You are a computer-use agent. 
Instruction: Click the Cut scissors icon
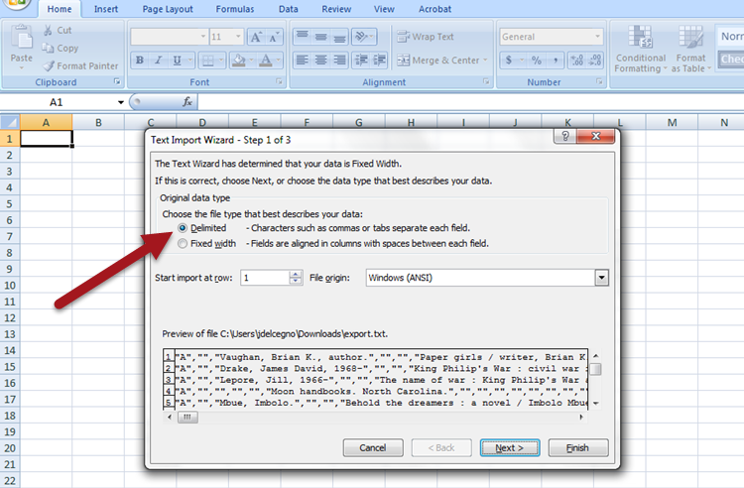(x=48, y=31)
